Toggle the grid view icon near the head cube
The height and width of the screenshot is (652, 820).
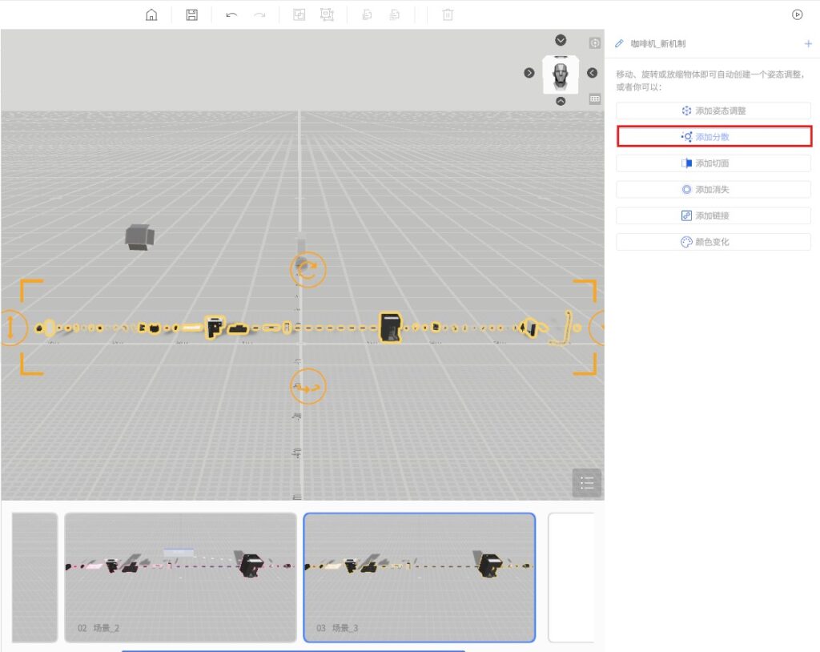(595, 99)
